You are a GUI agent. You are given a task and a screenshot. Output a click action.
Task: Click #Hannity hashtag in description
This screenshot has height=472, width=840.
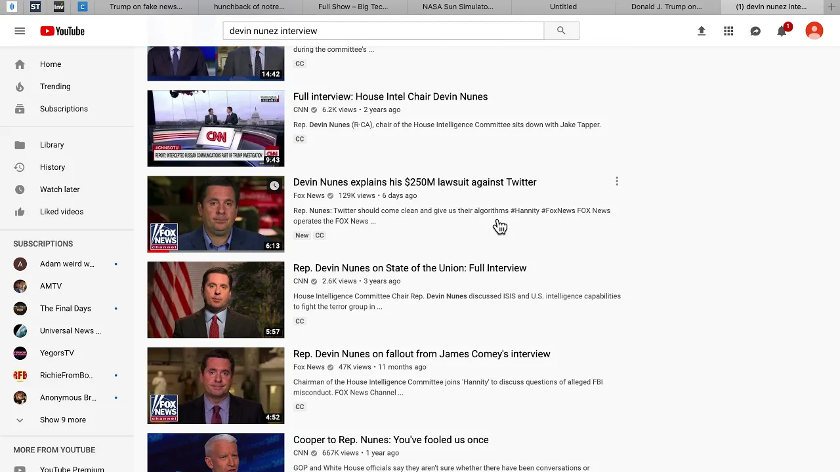tap(525, 210)
